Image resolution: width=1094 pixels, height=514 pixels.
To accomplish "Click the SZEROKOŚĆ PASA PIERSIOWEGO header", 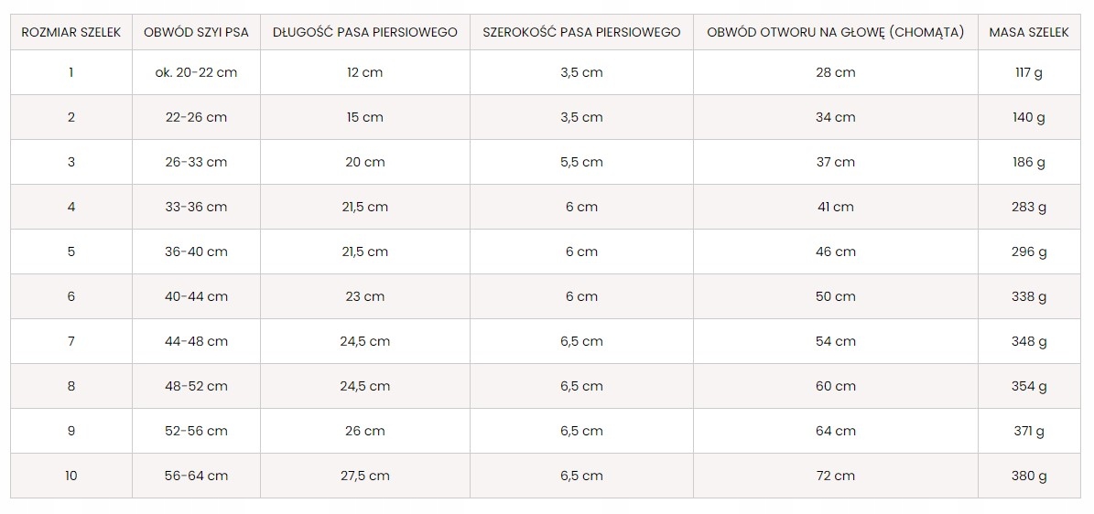I will pos(581,32).
